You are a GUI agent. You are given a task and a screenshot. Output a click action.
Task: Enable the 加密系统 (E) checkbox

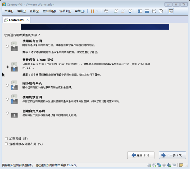6,139
